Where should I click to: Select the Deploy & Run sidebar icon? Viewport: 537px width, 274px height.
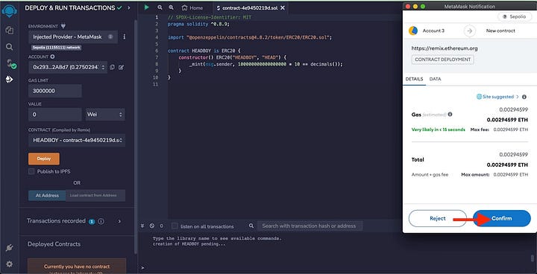pyautogui.click(x=9, y=80)
